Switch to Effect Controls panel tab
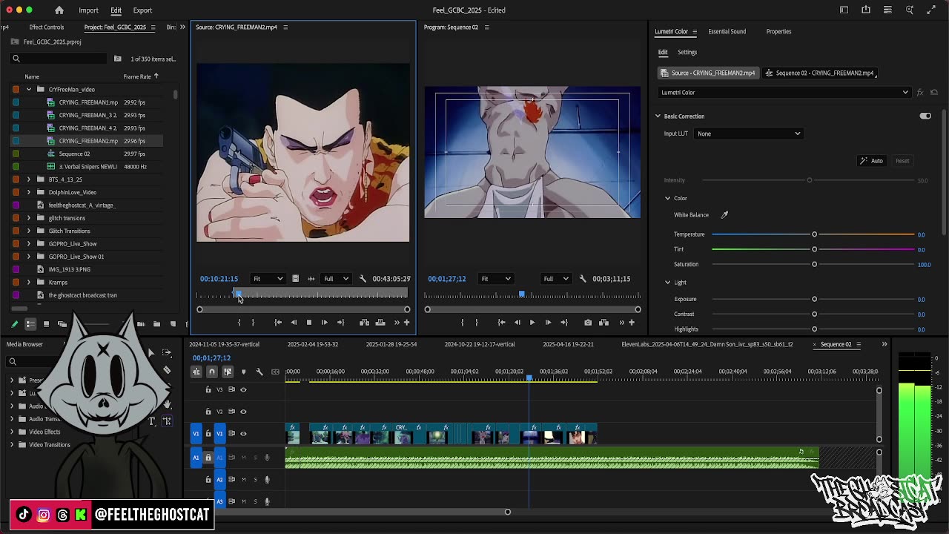This screenshot has height=534, width=949. pyautogui.click(x=47, y=27)
